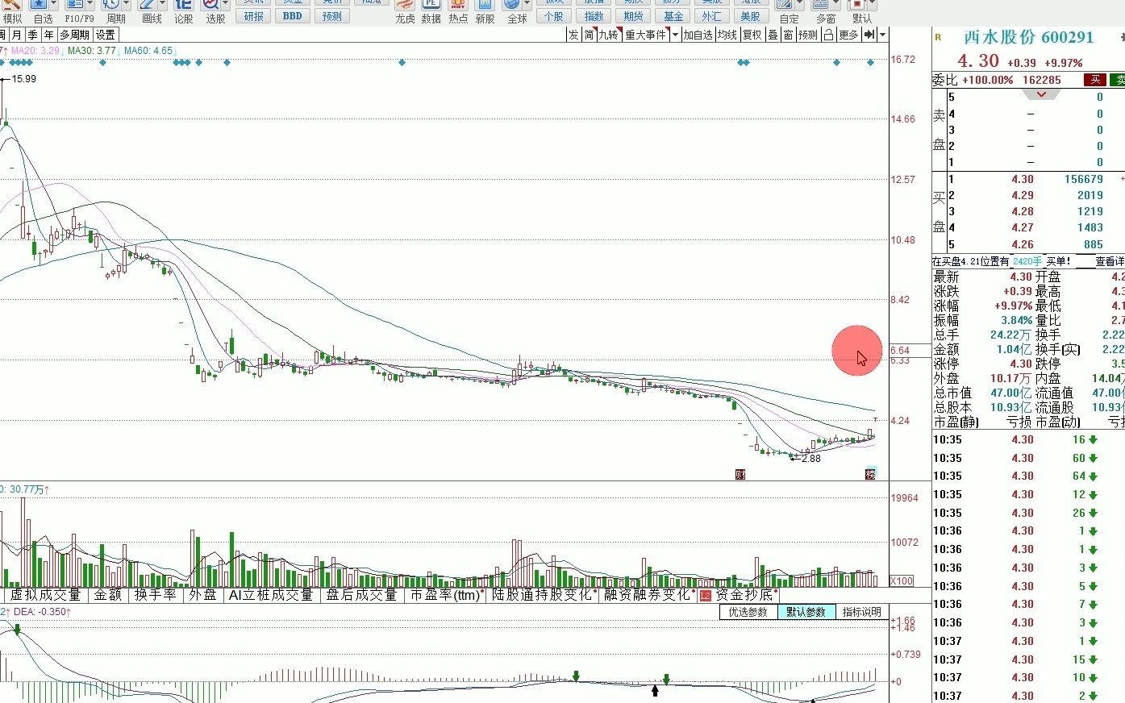Collapse the sell order book red chevron

1041,94
